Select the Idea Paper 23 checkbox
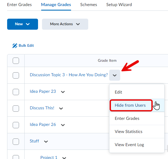Viewport: 168px width, 159px height. (x=16, y=92)
